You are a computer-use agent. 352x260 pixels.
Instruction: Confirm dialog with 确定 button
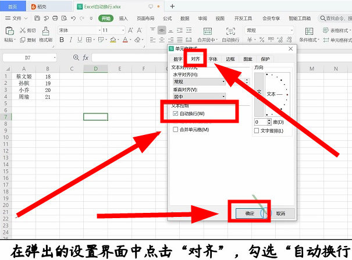[250, 213]
